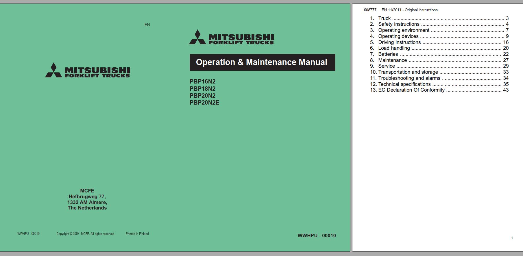
Task: Click "EN 11/2011 - Original instructions" header
Action: pos(409,10)
